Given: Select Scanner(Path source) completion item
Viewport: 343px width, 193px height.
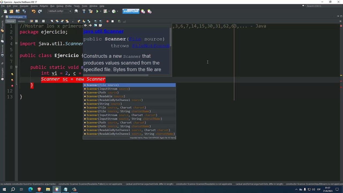Looking at the screenshot, I should pos(129,92).
